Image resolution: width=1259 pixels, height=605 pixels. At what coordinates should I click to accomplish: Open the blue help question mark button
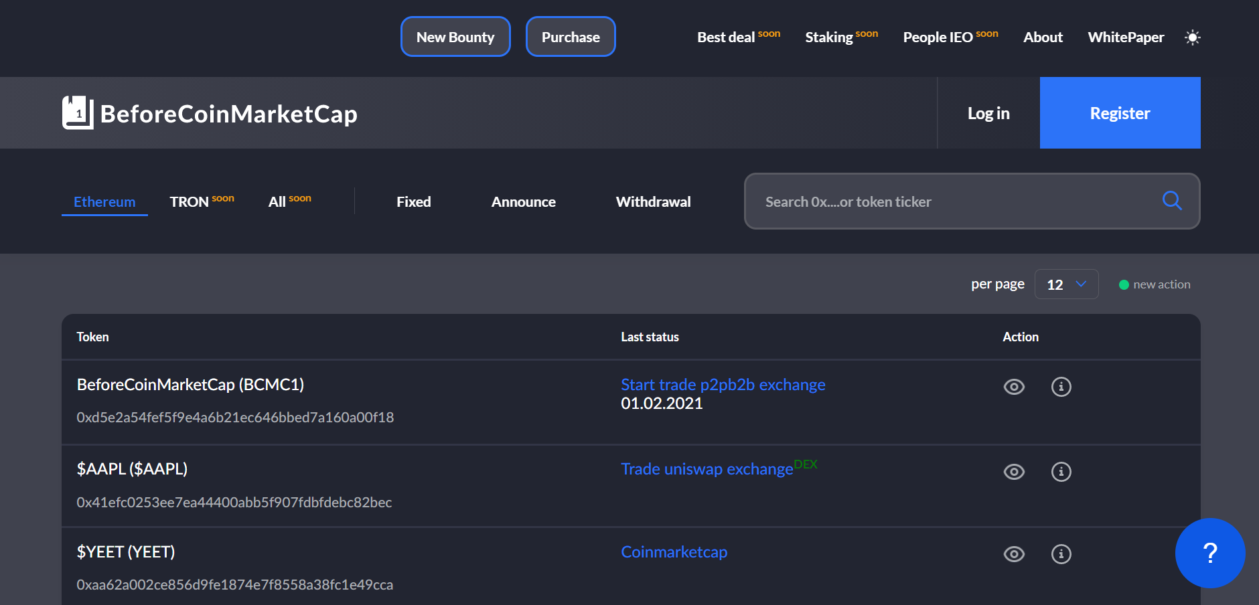click(1210, 553)
